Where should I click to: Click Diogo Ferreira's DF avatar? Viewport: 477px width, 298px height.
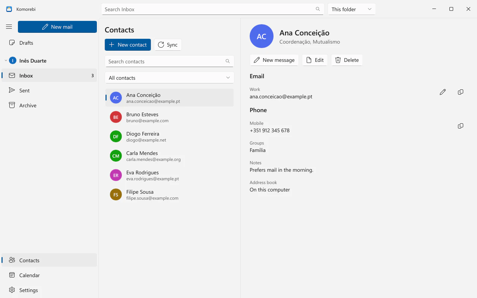pyautogui.click(x=116, y=137)
